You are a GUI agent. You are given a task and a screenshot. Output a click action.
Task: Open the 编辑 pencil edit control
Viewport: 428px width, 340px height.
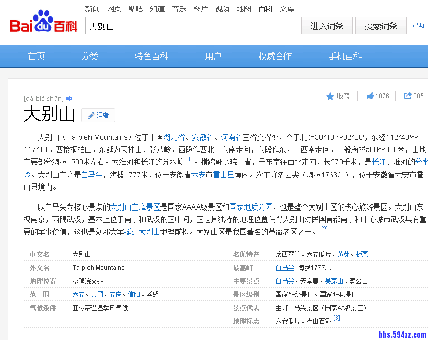[98, 115]
